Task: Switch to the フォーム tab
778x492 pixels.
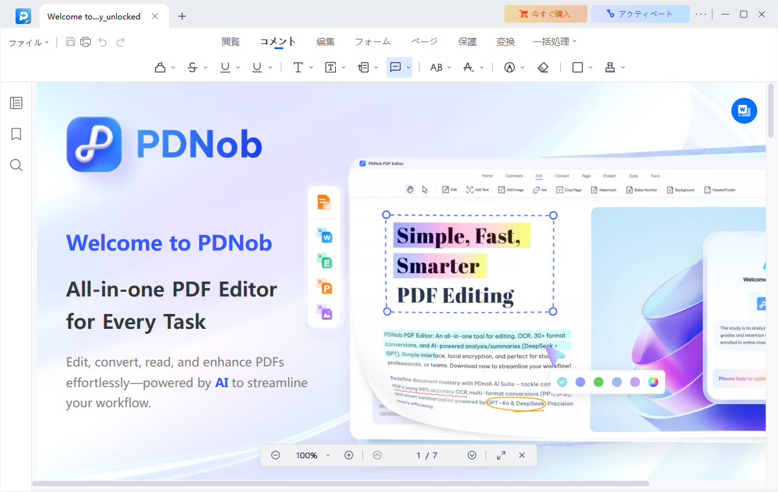Action: (373, 41)
